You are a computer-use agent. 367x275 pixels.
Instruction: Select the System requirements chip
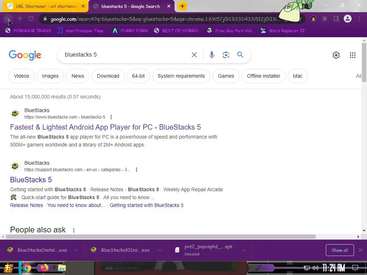click(181, 76)
